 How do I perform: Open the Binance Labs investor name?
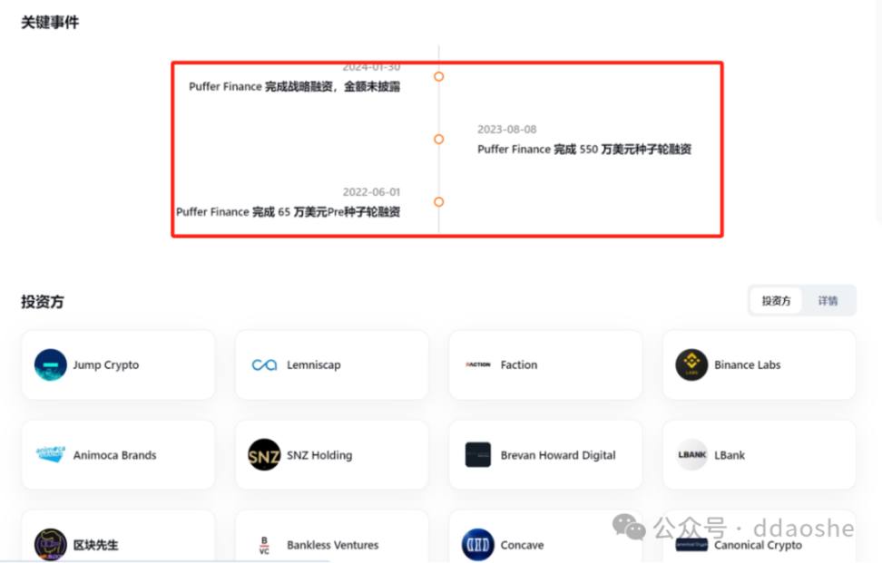747,364
